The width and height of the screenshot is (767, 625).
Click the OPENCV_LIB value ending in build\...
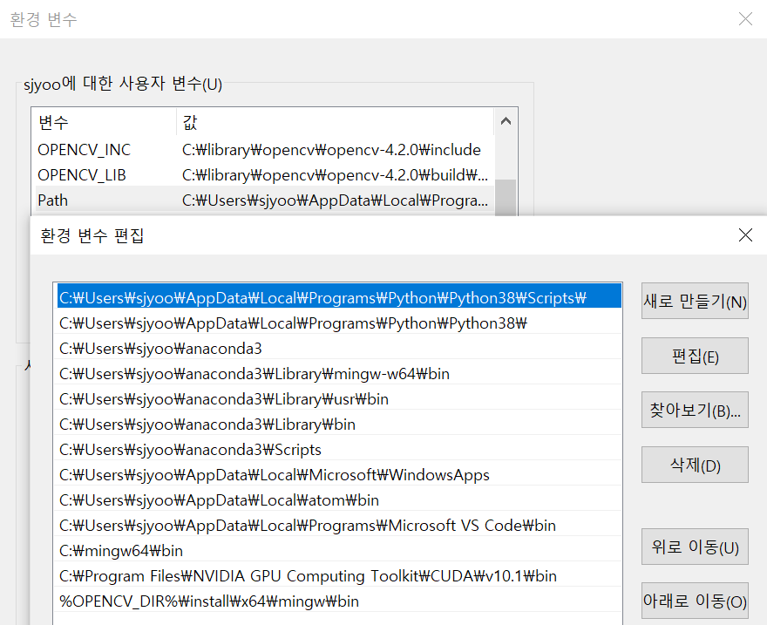(335, 175)
